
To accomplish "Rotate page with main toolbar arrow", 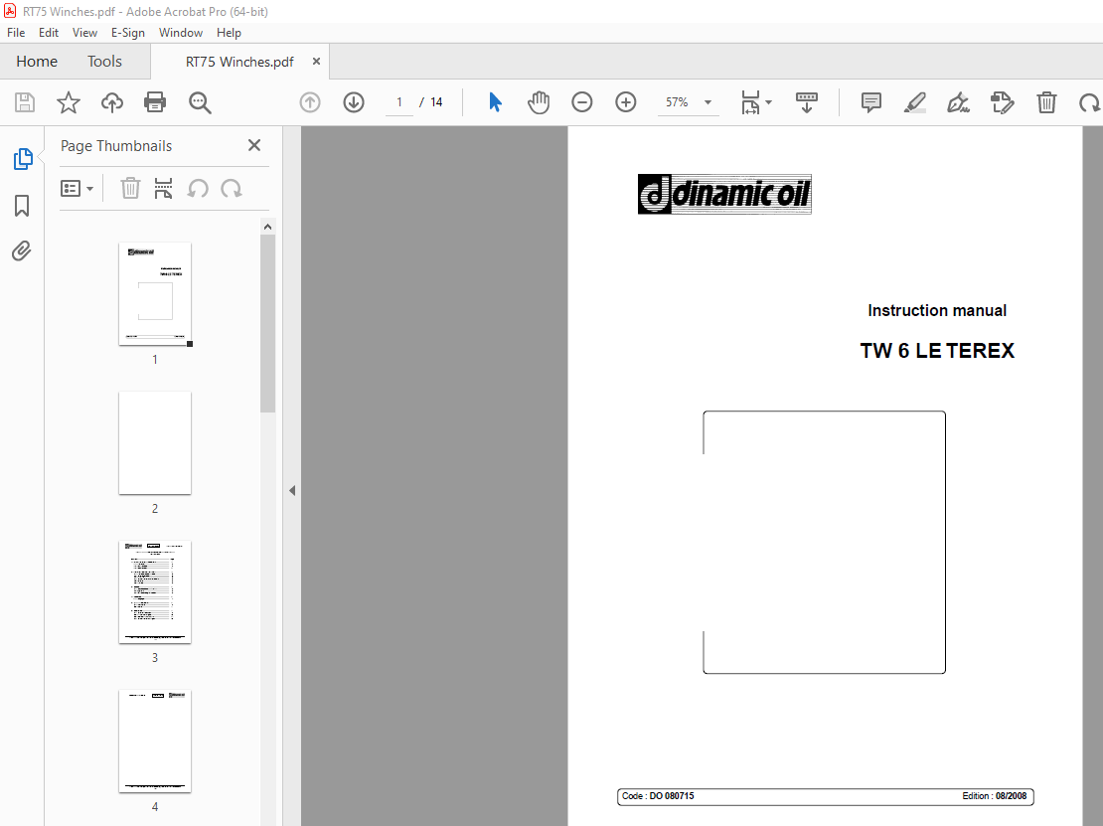I will tap(1090, 102).
